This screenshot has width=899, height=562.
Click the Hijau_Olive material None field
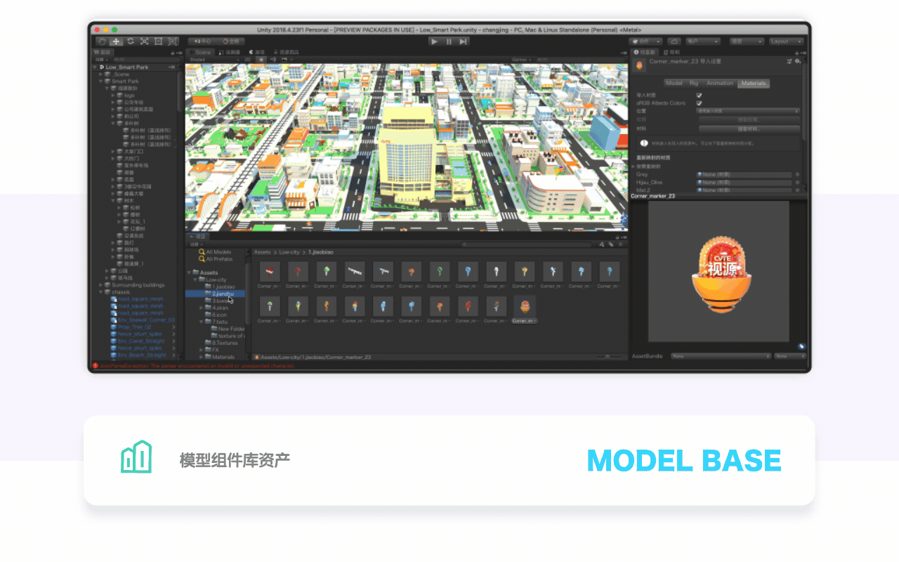tap(743, 182)
